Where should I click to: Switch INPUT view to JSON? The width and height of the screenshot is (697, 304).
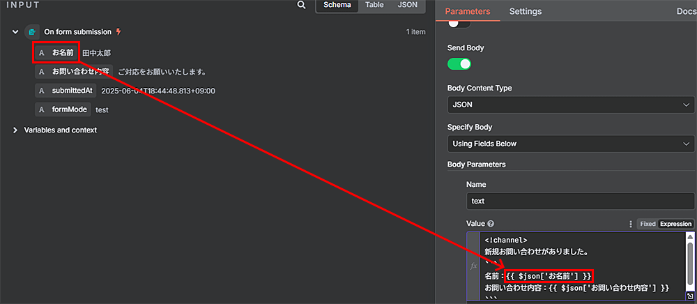click(x=407, y=6)
